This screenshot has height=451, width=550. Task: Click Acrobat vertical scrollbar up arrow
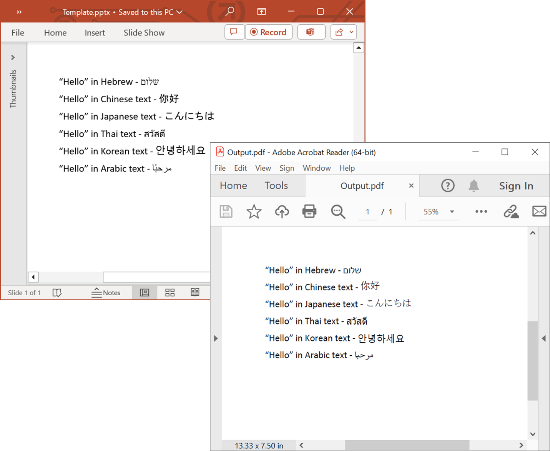pyautogui.click(x=533, y=233)
